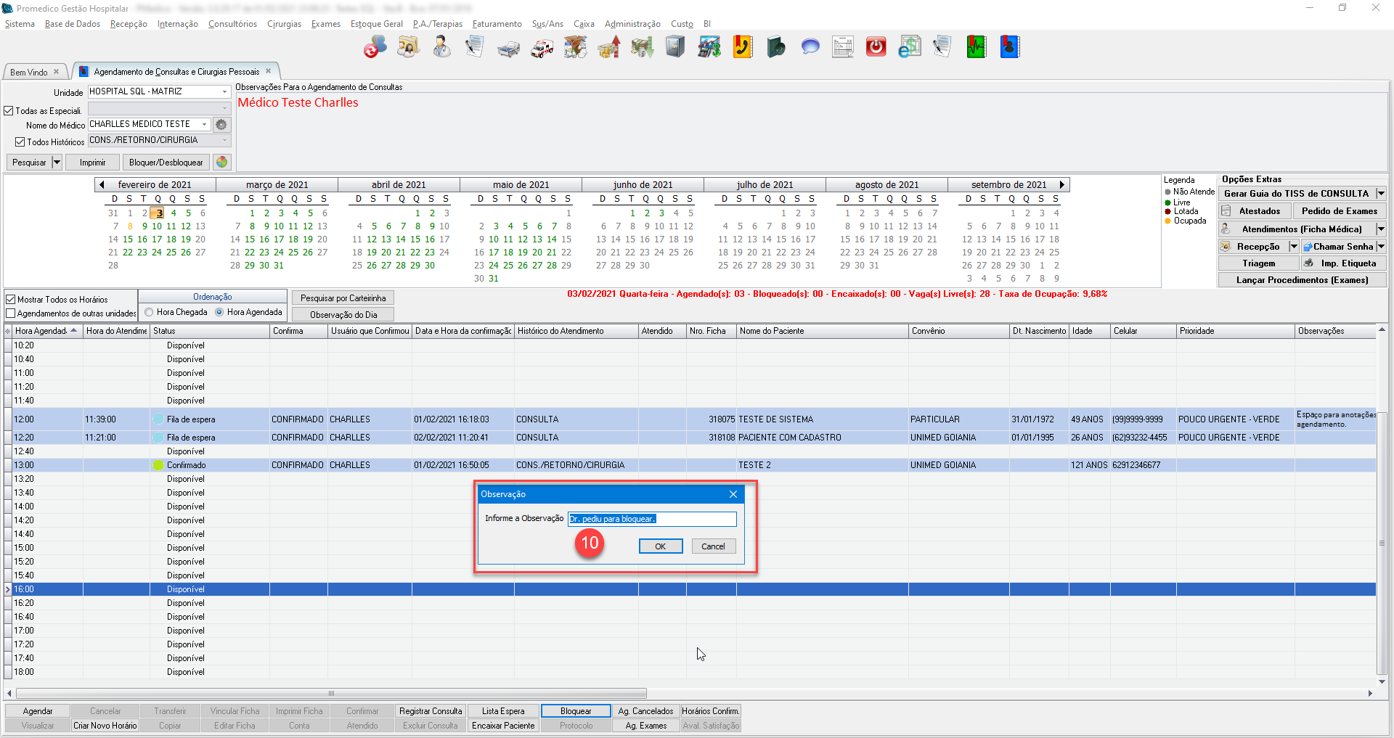Screen dimensions: 1394x738
Task: Expand the Unidade dropdown
Action: click(224, 91)
